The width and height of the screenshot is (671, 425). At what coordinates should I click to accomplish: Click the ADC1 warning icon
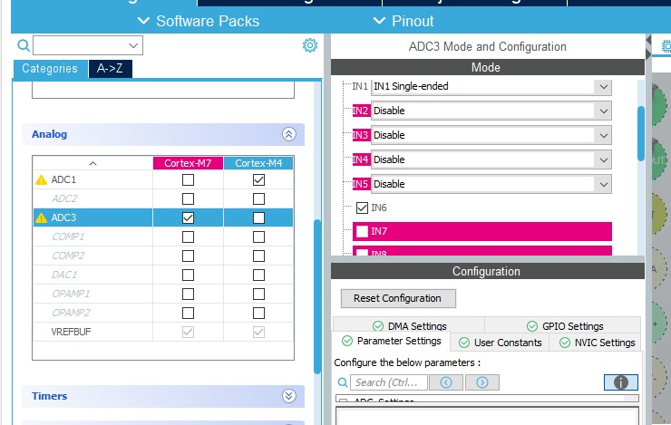click(x=41, y=179)
